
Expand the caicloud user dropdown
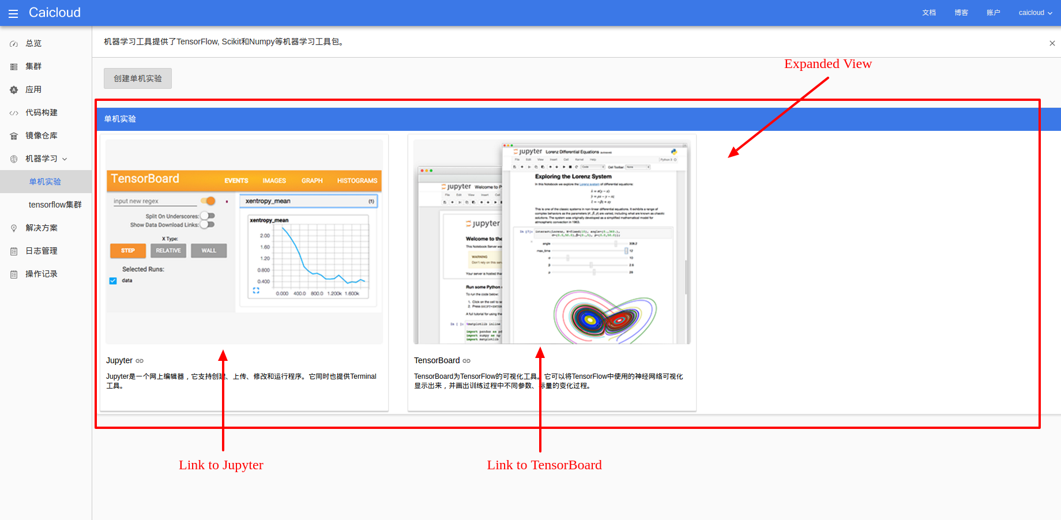tap(1036, 13)
